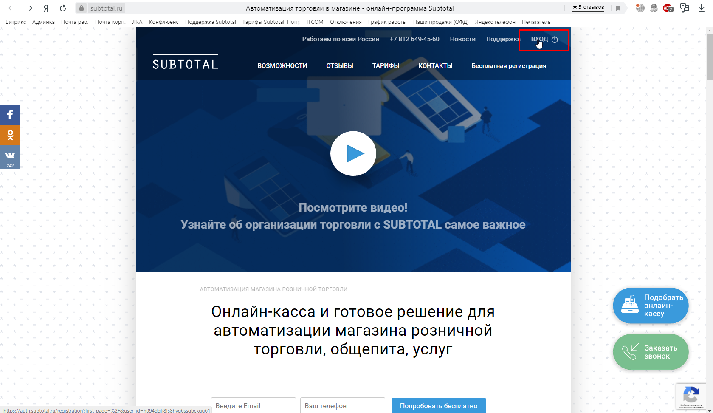This screenshot has width=713, height=413.
Task: Click the Подобрать онлайн-кассу button
Action: [651, 306]
